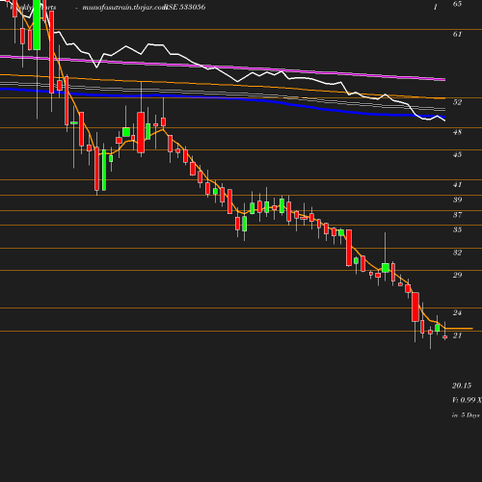
Task: Click the 21 price axis label
Action: 457,335
